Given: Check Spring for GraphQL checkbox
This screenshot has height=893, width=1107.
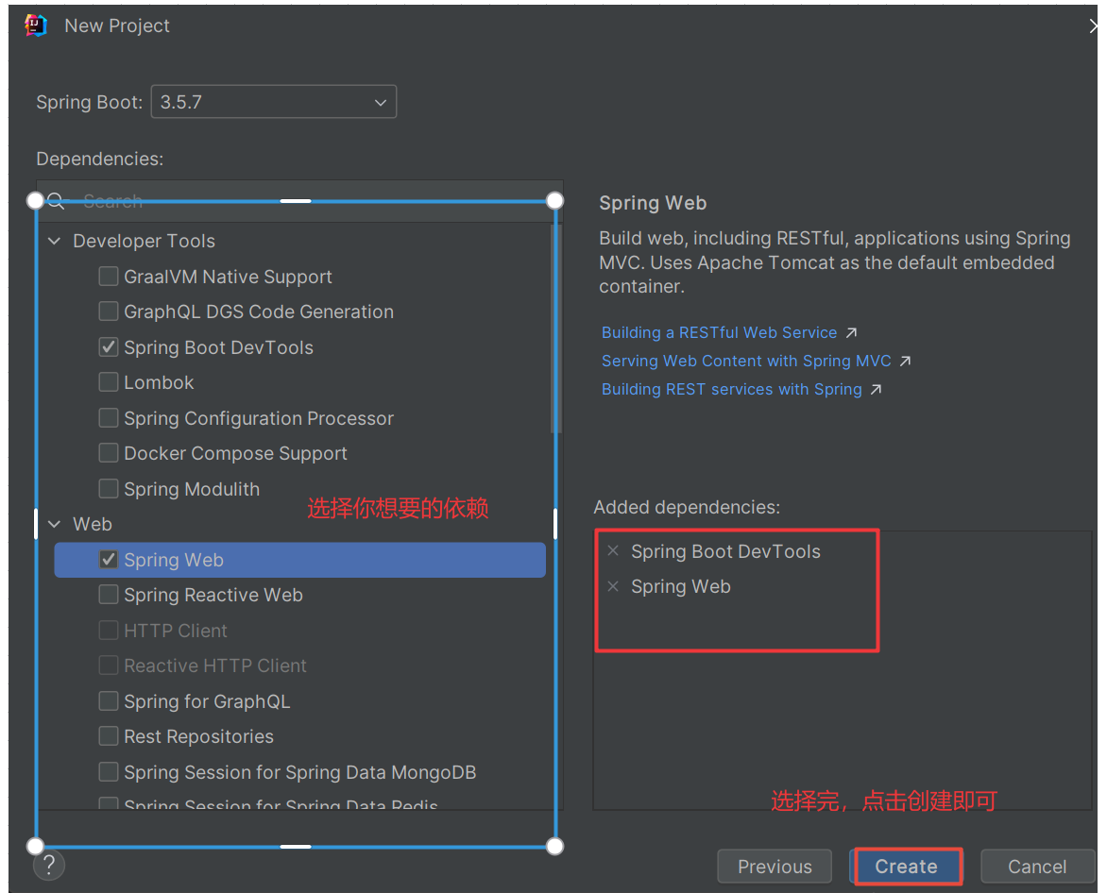Looking at the screenshot, I should pyautogui.click(x=109, y=701).
